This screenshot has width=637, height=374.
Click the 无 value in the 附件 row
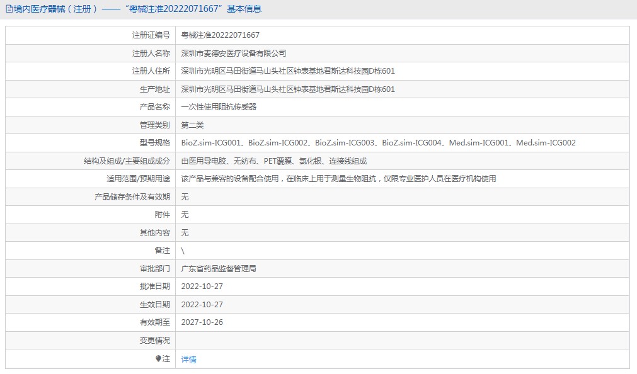(185, 215)
